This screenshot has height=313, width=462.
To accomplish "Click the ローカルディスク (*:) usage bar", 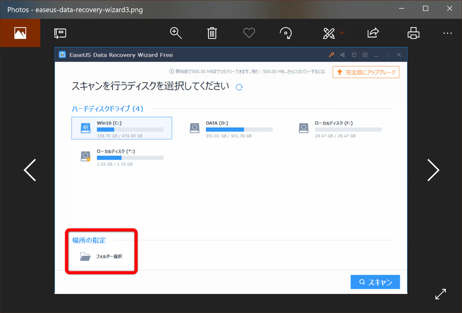I will (x=130, y=158).
